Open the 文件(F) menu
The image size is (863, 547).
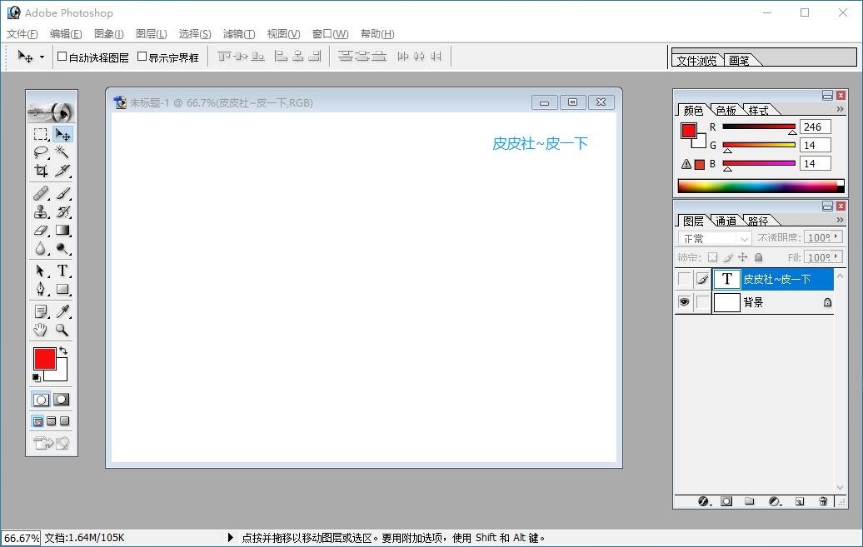pyautogui.click(x=22, y=34)
